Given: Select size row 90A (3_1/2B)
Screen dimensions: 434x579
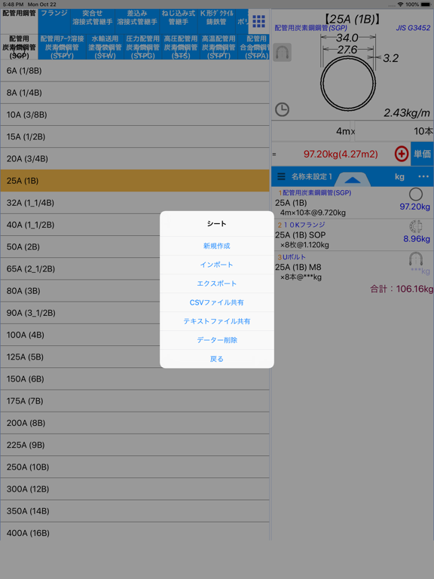Looking at the screenshot, I should tap(135, 313).
